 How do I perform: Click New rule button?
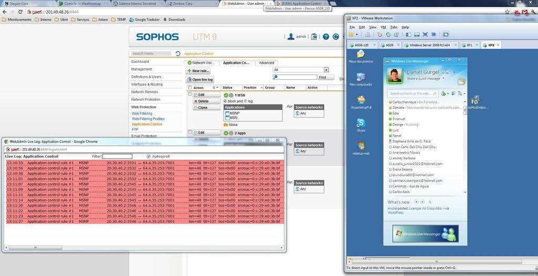pyautogui.click(x=198, y=71)
